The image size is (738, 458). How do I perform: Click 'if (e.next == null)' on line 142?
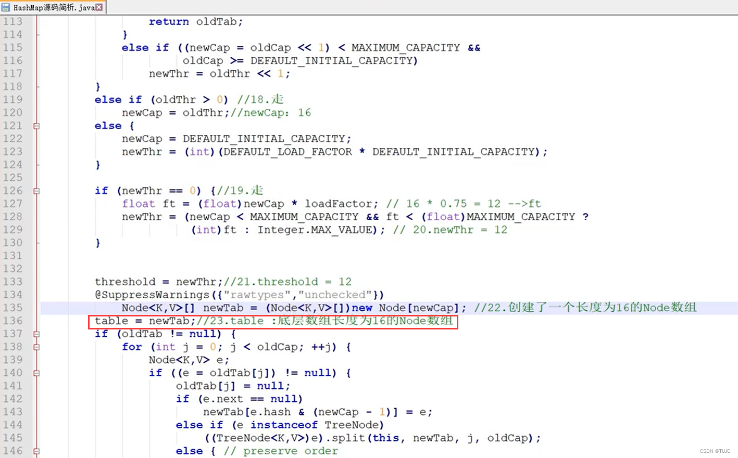240,399
